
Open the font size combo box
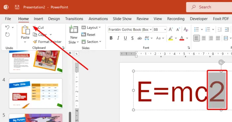(x=160, y=29)
